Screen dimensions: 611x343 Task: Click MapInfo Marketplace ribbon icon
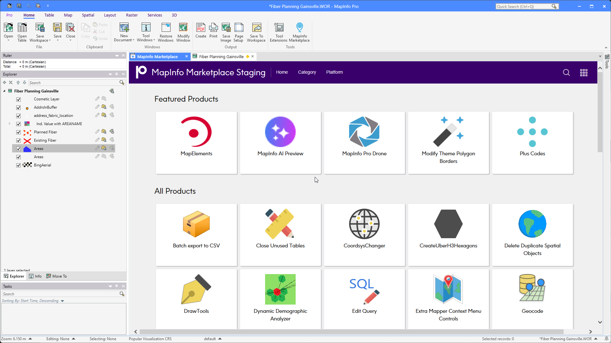coord(299,28)
